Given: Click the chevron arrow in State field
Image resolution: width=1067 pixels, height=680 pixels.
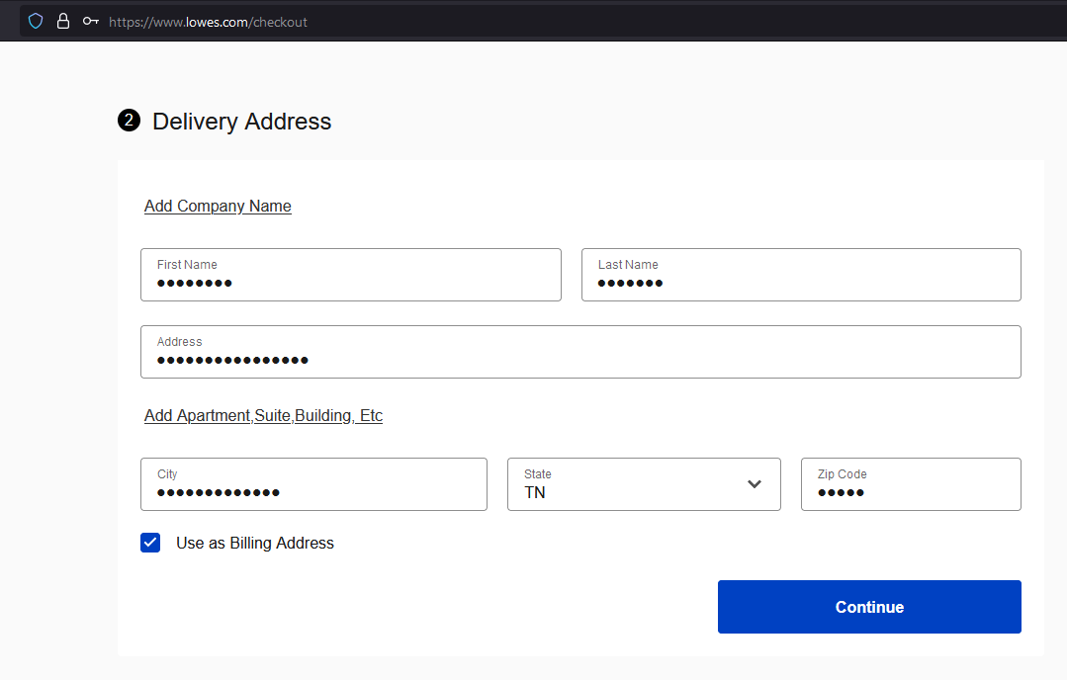Looking at the screenshot, I should 755,484.
